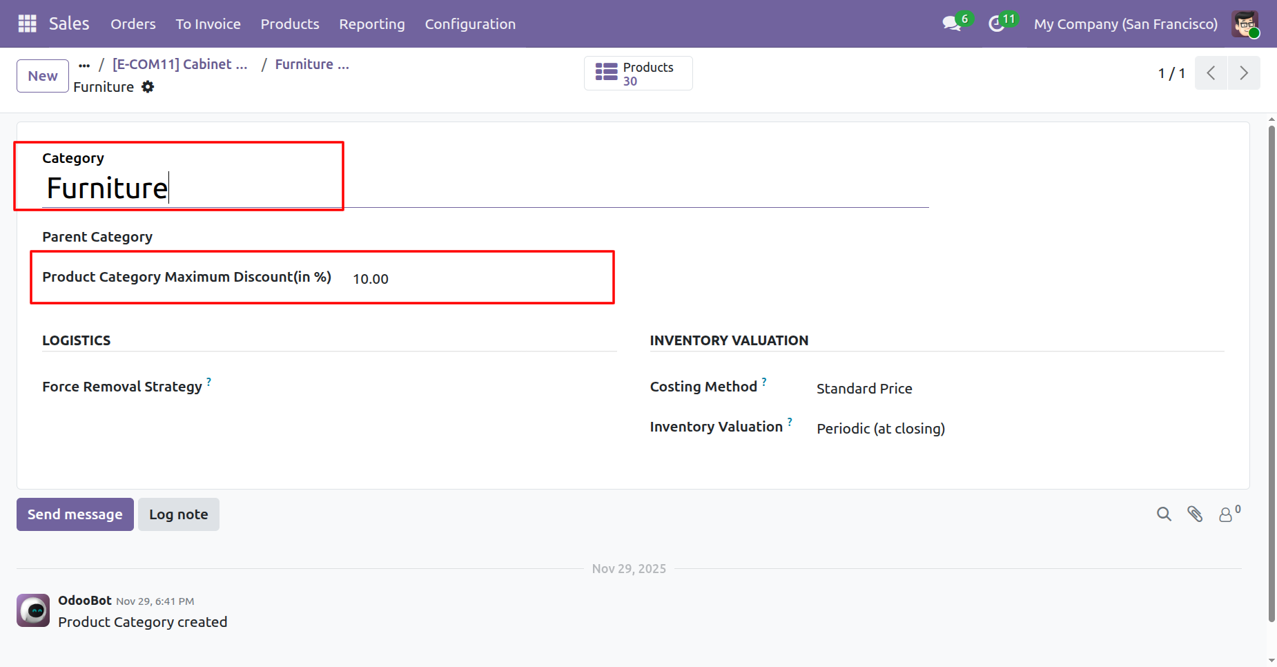
Task: Open the Configuration menu
Action: pos(470,24)
